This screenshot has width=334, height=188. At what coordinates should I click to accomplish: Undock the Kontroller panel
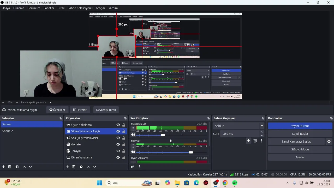tap(331, 118)
